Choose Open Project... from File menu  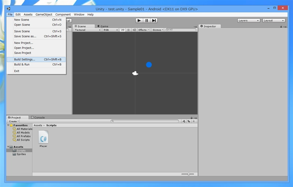36,48
